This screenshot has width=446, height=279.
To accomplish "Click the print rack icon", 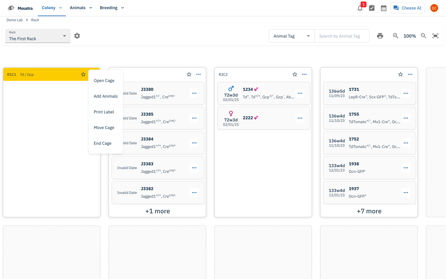I will 380,36.
